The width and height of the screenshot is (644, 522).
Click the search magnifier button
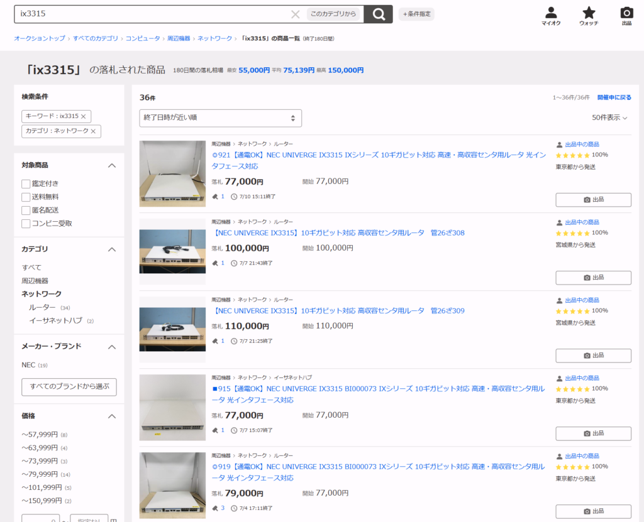[x=378, y=14]
